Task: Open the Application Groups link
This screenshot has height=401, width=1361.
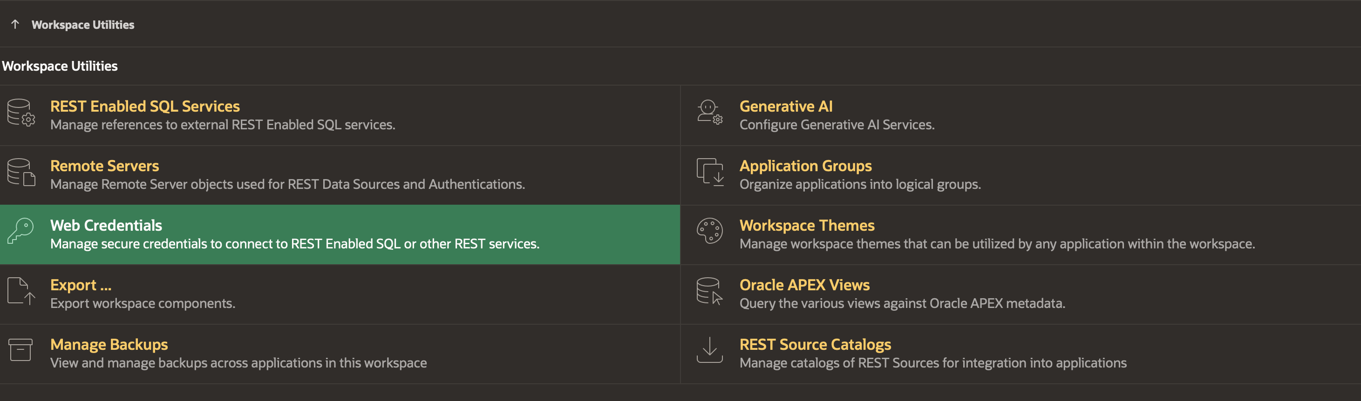Action: (805, 166)
